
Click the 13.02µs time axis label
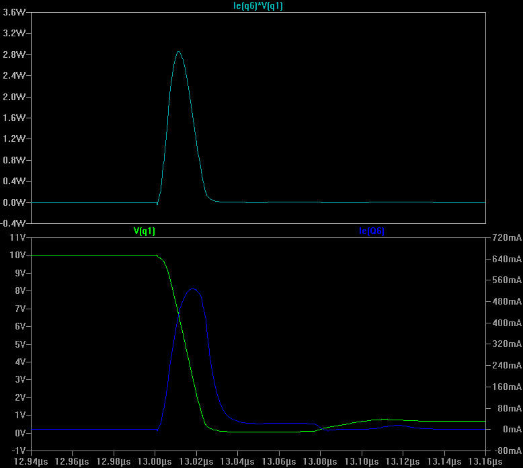point(196,462)
